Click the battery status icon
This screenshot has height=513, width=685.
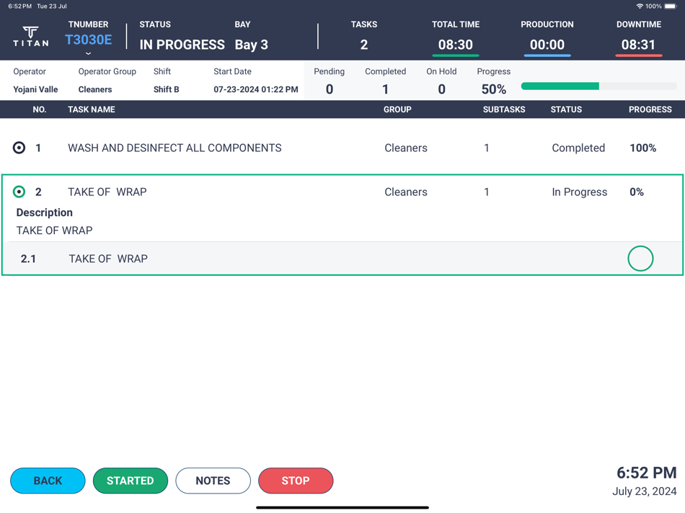[x=671, y=6]
